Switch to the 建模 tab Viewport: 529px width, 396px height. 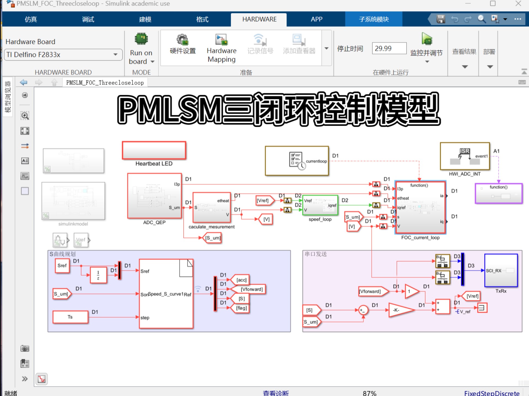pyautogui.click(x=145, y=19)
